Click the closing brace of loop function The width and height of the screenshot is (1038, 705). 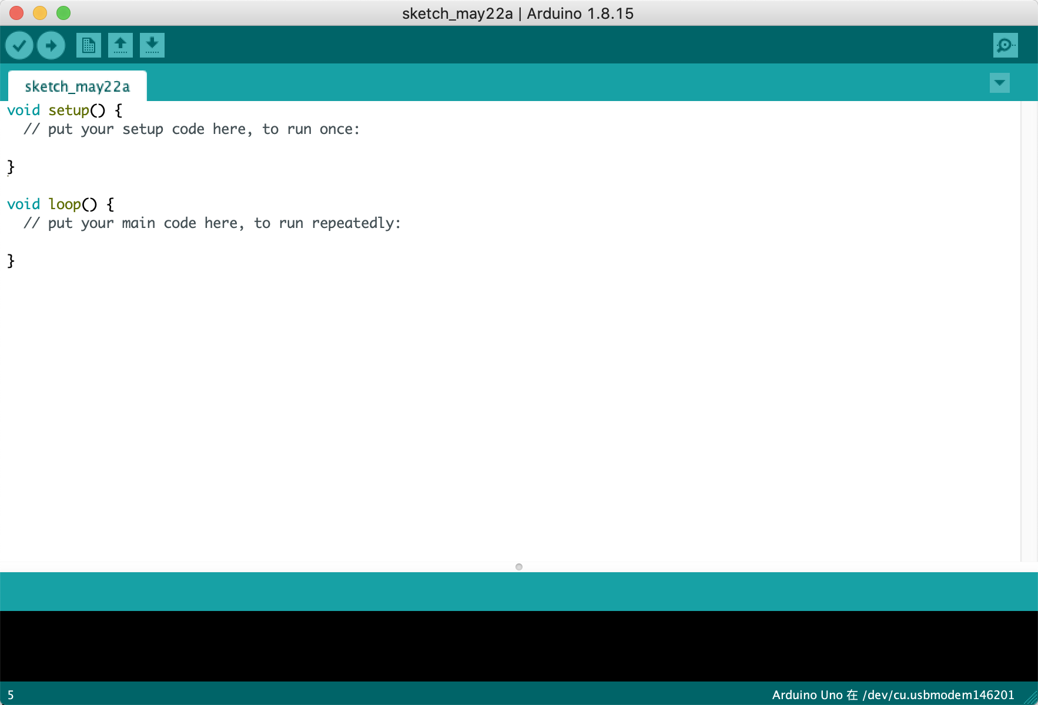point(11,261)
